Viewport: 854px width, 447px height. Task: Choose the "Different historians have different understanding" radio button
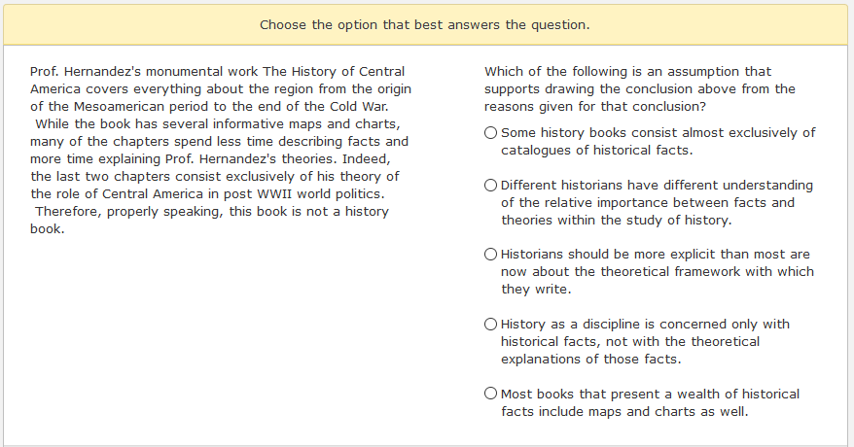(x=491, y=186)
